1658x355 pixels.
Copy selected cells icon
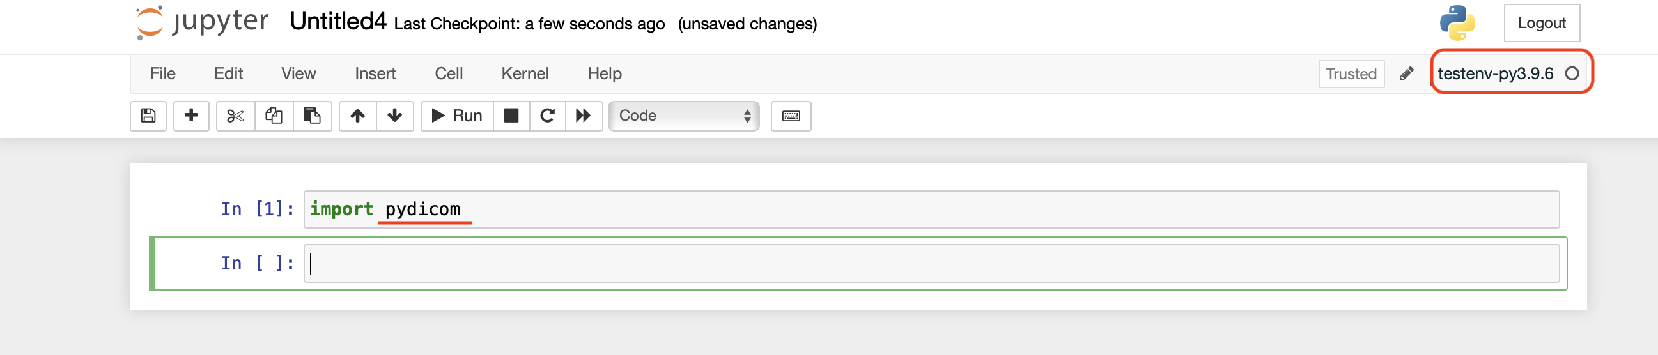click(274, 116)
